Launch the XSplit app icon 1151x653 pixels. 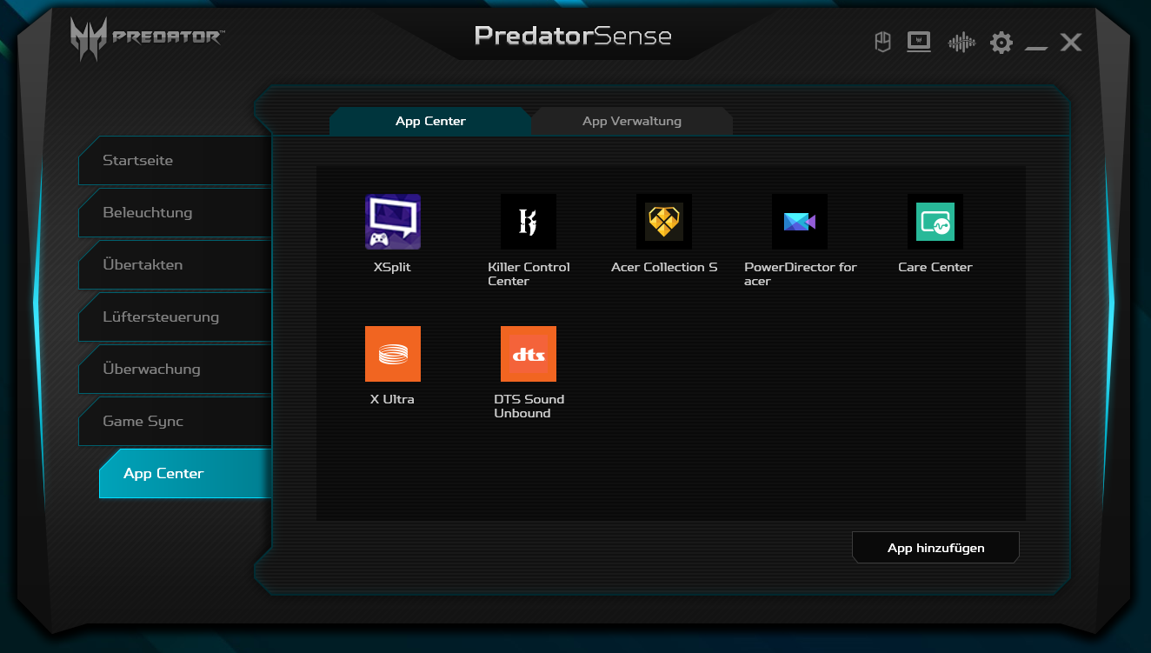(393, 222)
